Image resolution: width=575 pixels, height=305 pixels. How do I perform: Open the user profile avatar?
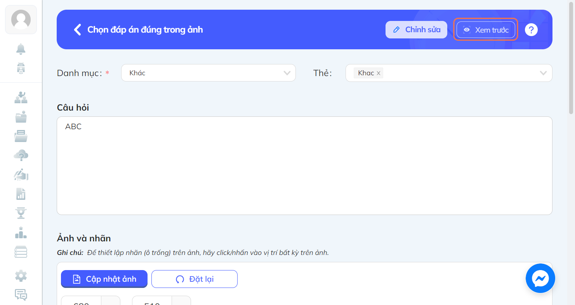tap(21, 19)
